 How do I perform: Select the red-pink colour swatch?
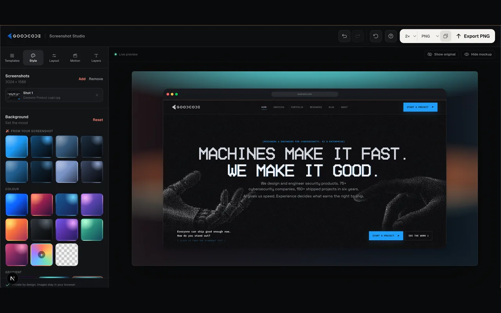tap(41, 205)
